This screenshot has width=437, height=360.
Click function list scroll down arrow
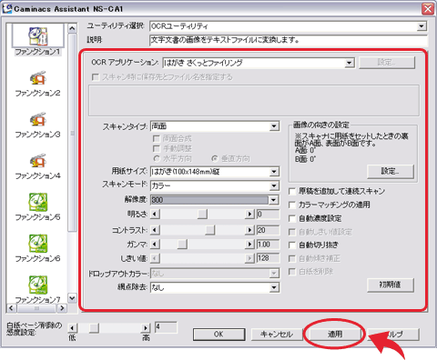[x=72, y=298]
